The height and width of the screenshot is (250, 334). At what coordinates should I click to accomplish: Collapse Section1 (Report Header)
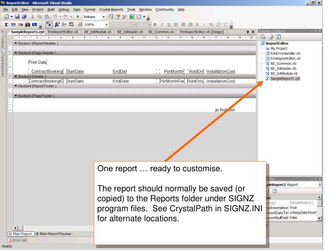pos(16,43)
